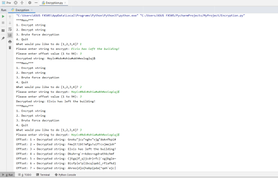This screenshot has height=178, width=278.
Task: Close the Encryption.py editor tab
Action: point(65,3)
